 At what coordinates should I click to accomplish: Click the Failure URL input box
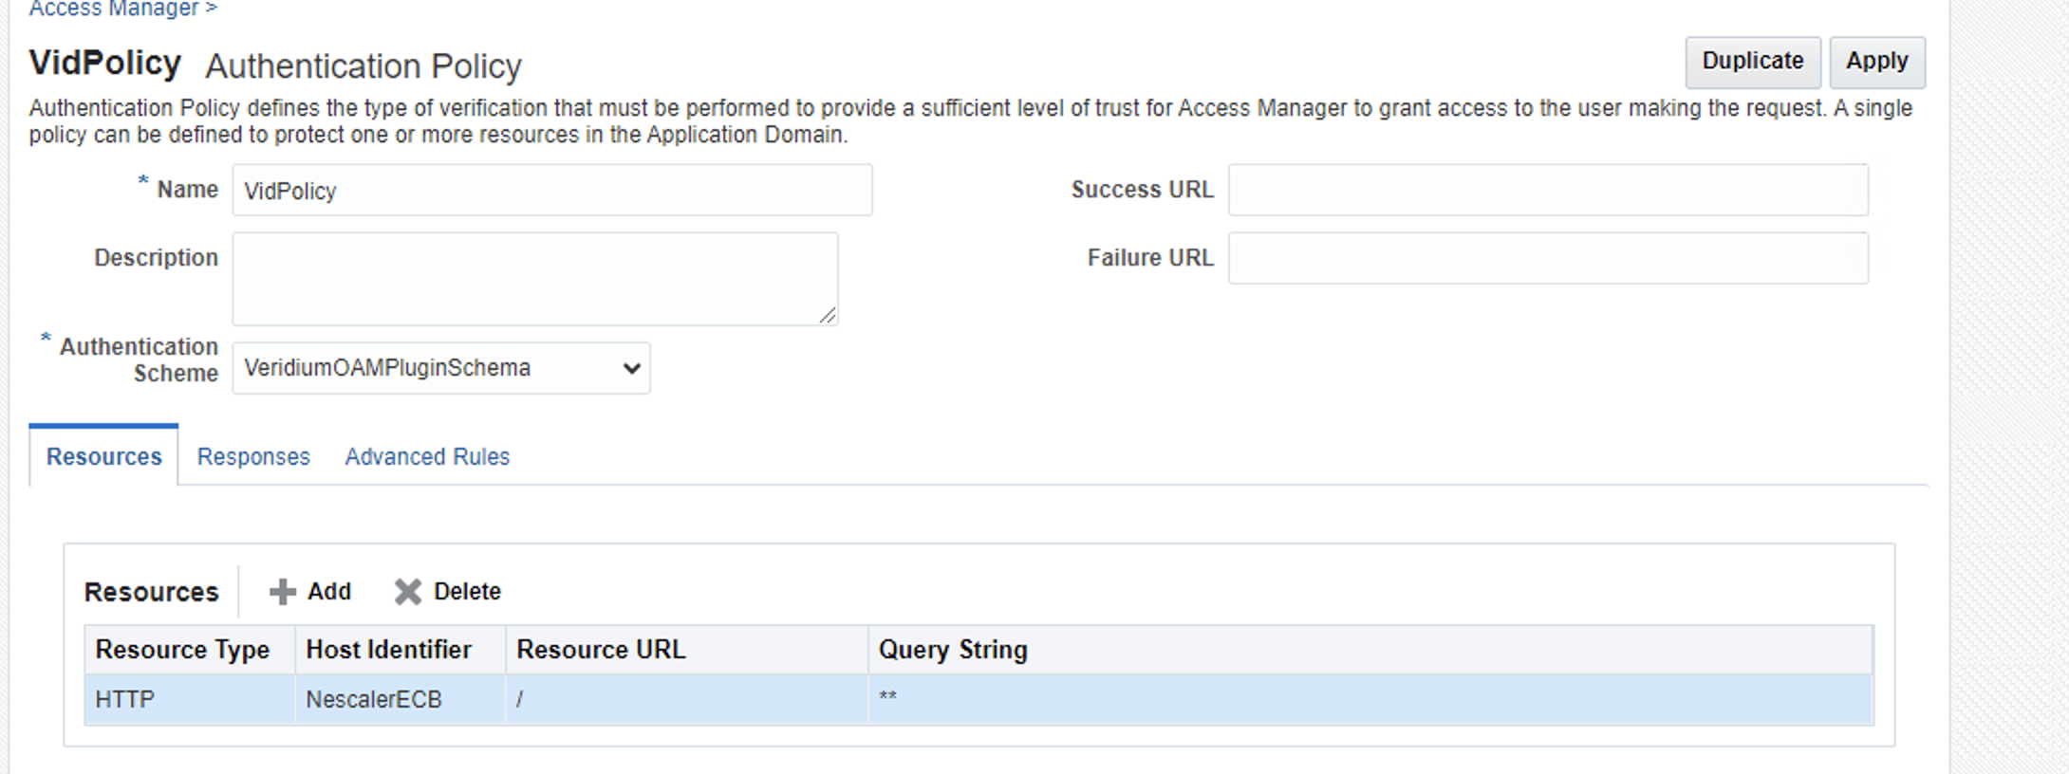1548,259
